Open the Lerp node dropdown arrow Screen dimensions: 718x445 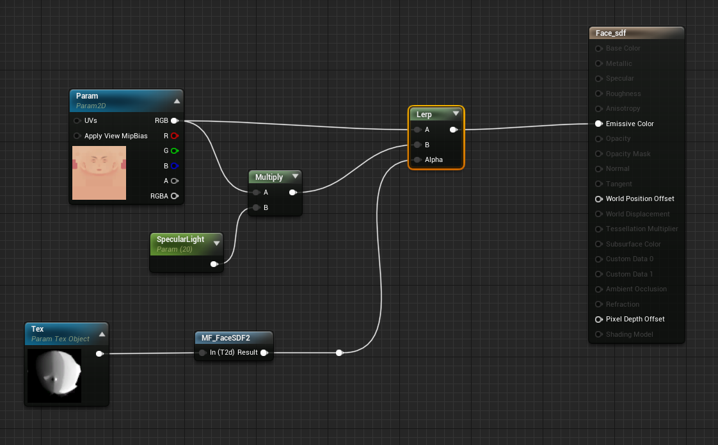[x=456, y=114]
